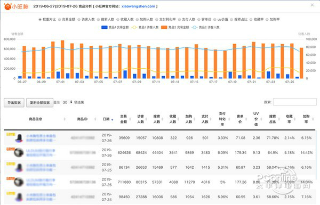320x205 pixels.
Task: Pick the 客单价 radio option
Action: 199,20
